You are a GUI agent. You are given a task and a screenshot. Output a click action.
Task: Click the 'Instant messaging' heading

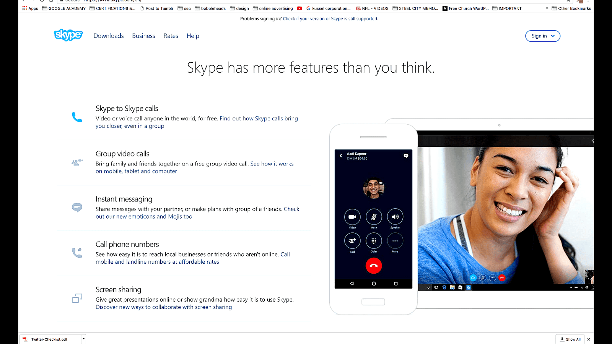[124, 199]
